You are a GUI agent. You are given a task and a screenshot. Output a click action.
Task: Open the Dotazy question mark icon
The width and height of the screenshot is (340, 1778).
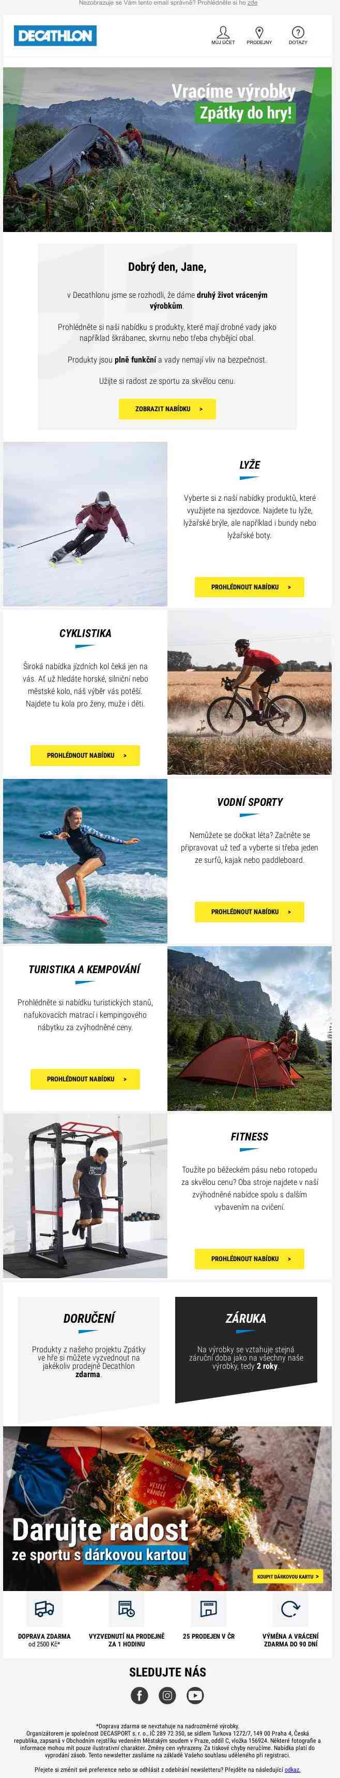point(298,33)
